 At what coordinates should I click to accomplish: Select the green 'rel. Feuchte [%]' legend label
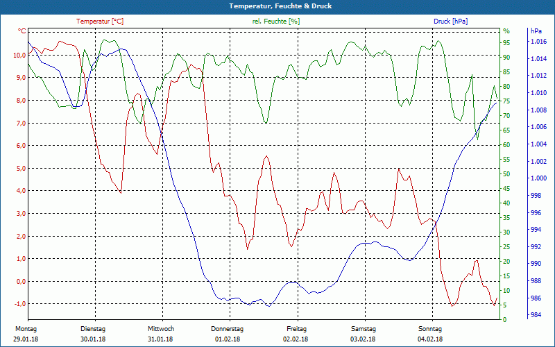point(276,22)
